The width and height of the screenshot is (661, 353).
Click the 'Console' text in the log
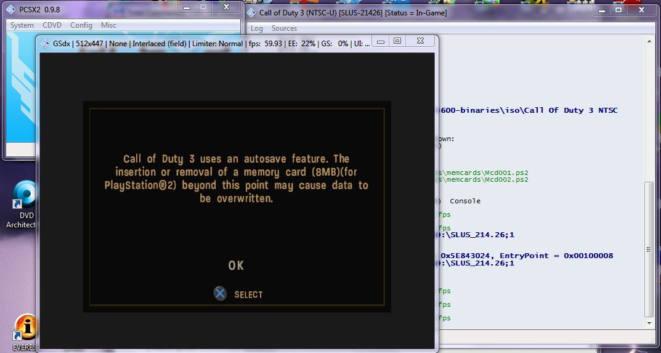pos(465,201)
